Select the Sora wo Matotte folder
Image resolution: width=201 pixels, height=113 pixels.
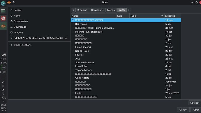[x=126, y=62]
